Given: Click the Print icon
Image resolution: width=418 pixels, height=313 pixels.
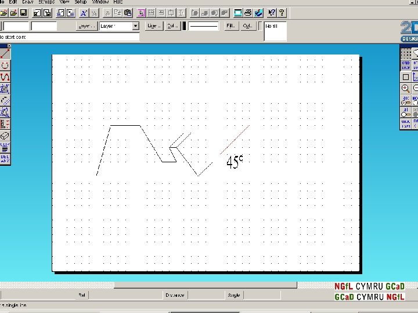Looking at the screenshot, I should pyautogui.click(x=248, y=13).
